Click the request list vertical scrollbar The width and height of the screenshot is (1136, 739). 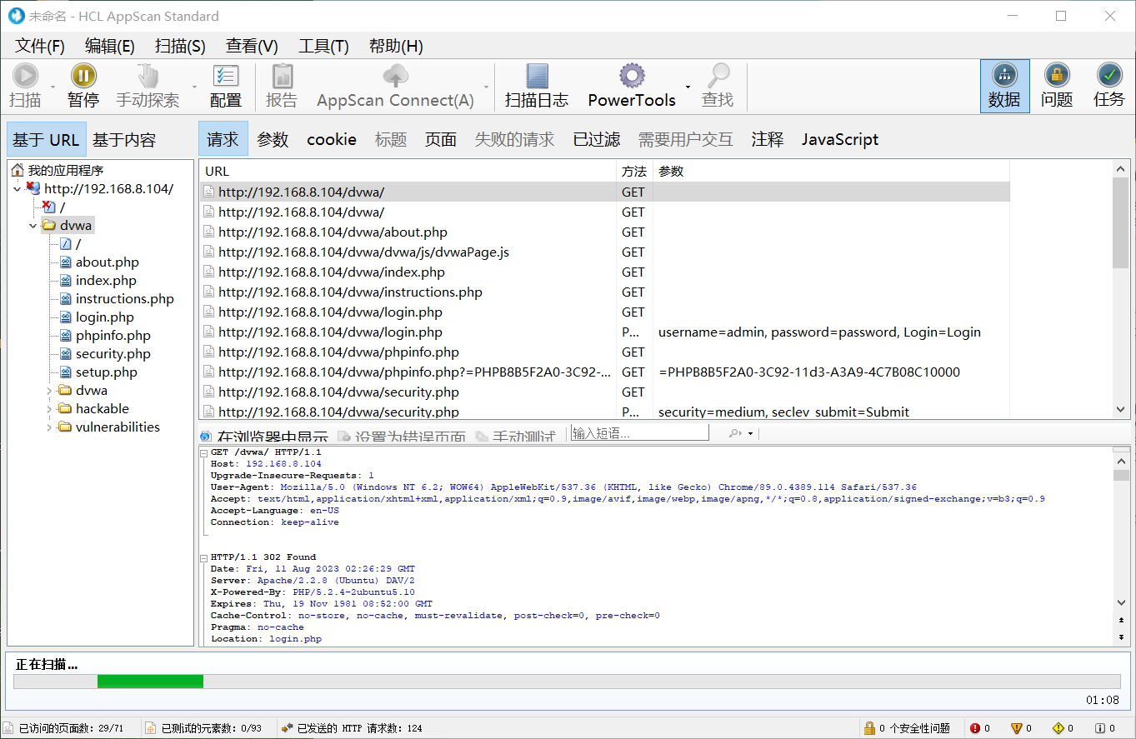pos(1120,289)
